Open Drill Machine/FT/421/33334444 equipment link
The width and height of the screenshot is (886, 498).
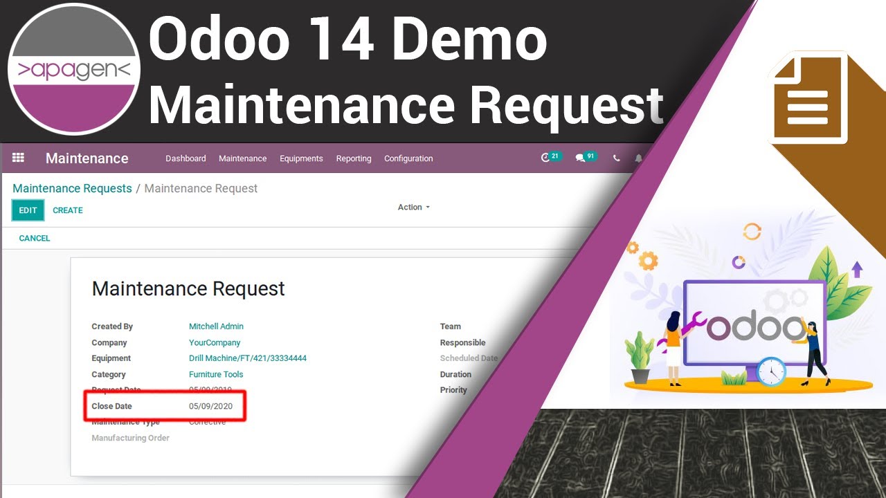click(248, 358)
